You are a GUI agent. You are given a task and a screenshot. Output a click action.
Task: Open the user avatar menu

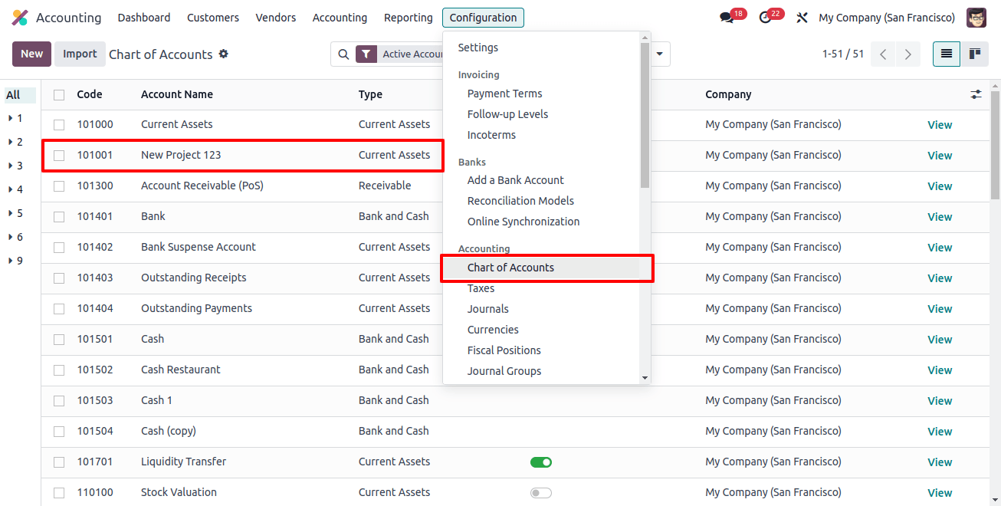tap(976, 18)
